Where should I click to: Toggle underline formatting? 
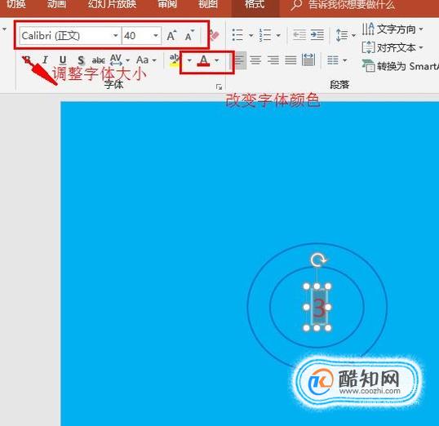(63, 60)
